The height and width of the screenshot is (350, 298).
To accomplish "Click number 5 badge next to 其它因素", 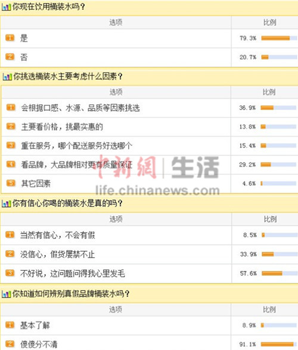I will coord(11,183).
